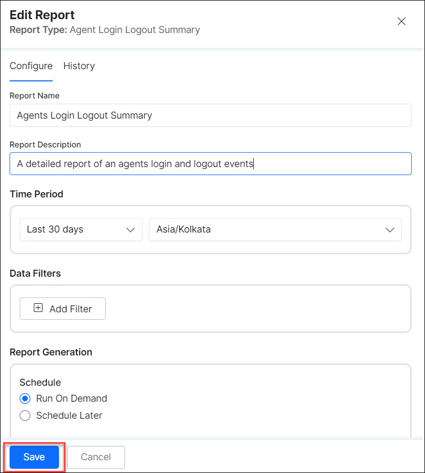Click the Edit Report dialog title
This screenshot has height=473, width=425.
click(x=42, y=15)
